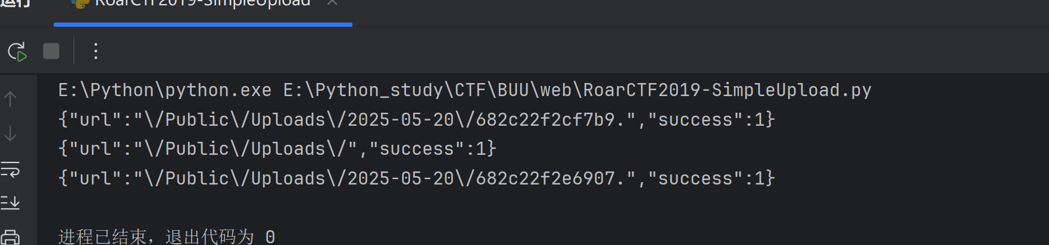Close the RoarCTF2019-SimpleUpload run tab

(x=332, y=3)
